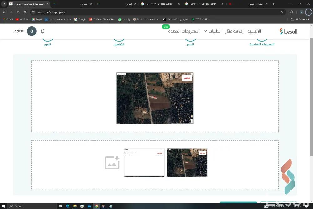This screenshot has height=209, width=313.
Task: Delete the white screenshot thumbnail
Action: (160, 153)
